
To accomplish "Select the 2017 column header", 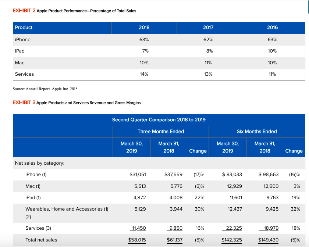I will click(x=208, y=28).
